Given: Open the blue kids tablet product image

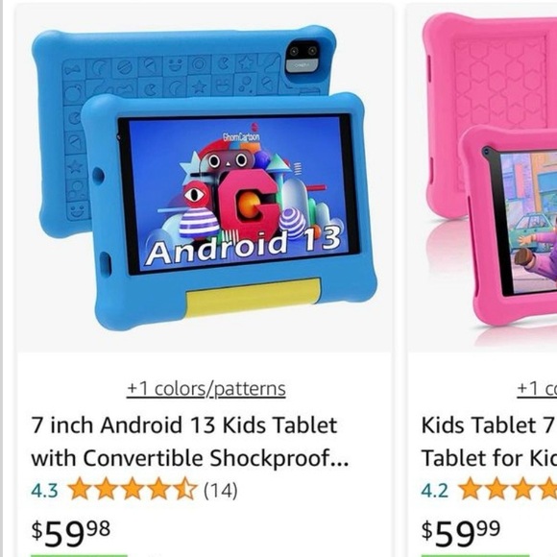Looking at the screenshot, I should tap(205, 178).
